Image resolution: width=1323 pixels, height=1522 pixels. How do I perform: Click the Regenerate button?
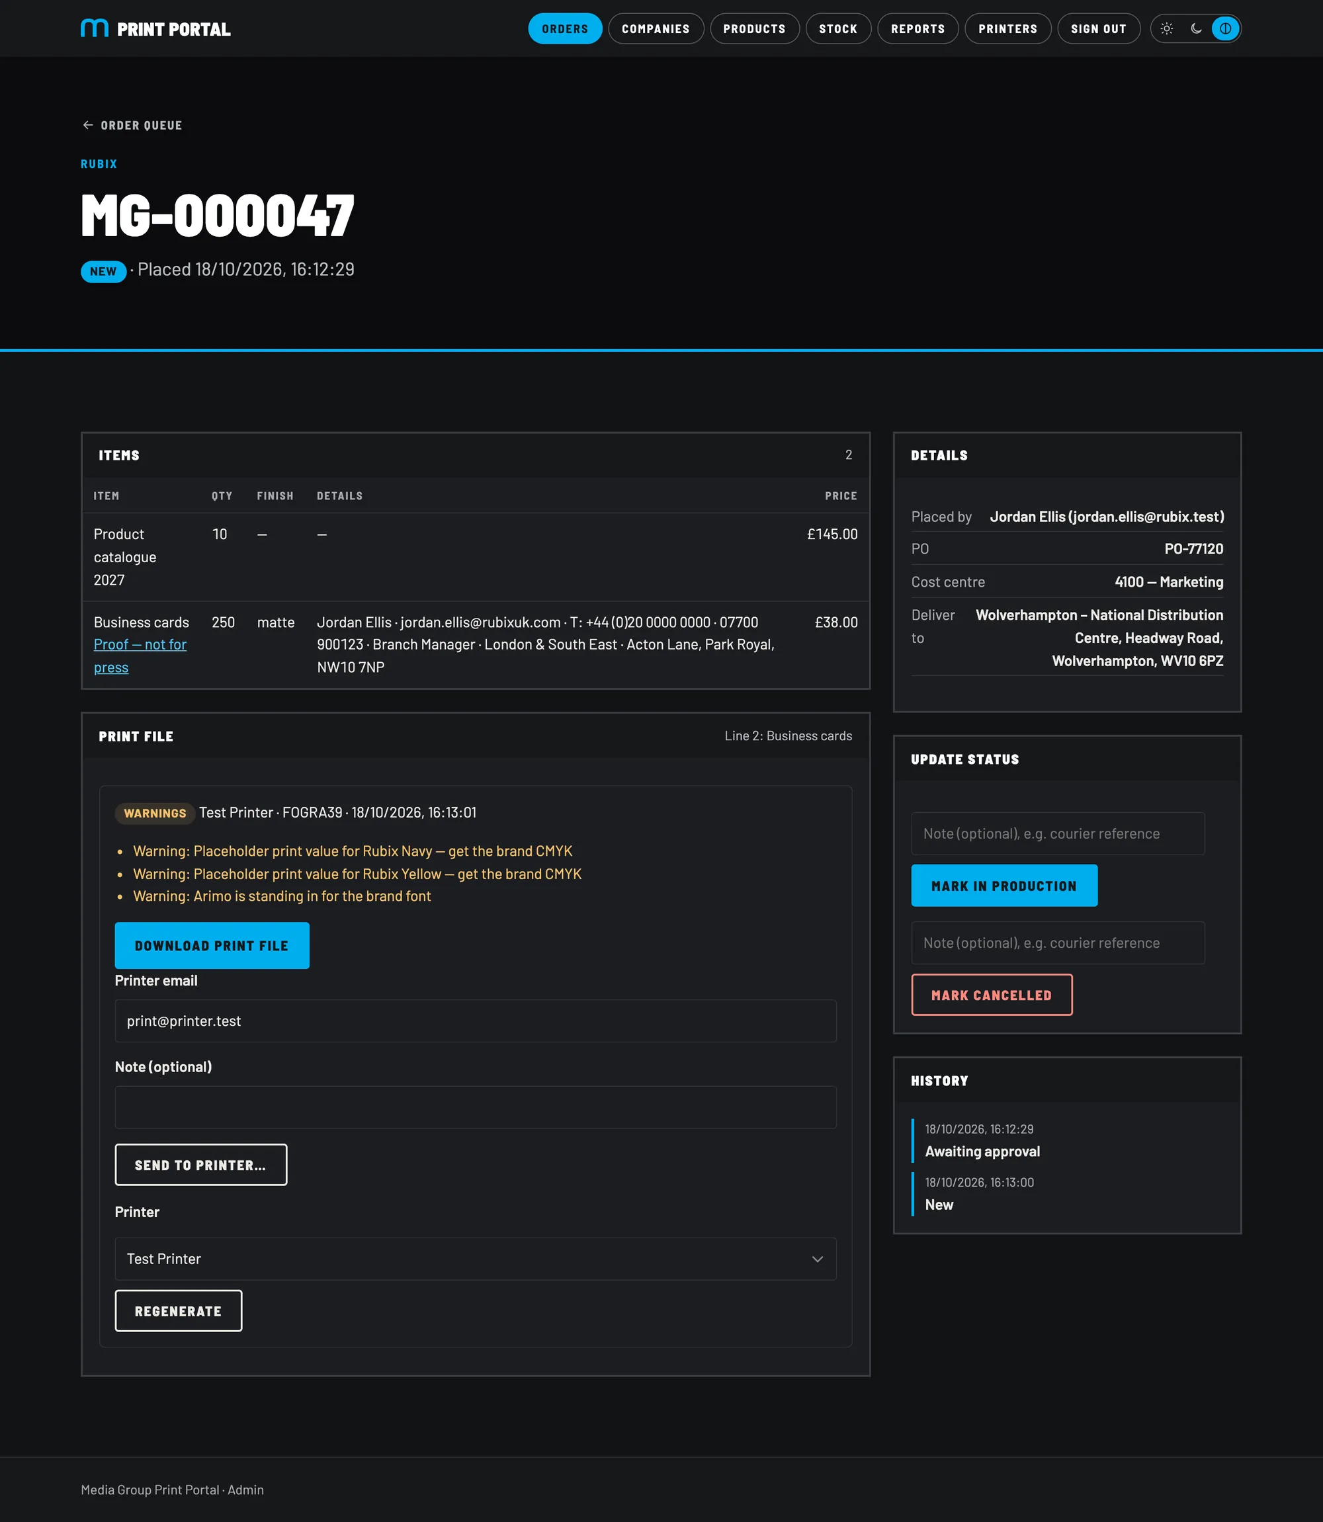(x=179, y=1311)
